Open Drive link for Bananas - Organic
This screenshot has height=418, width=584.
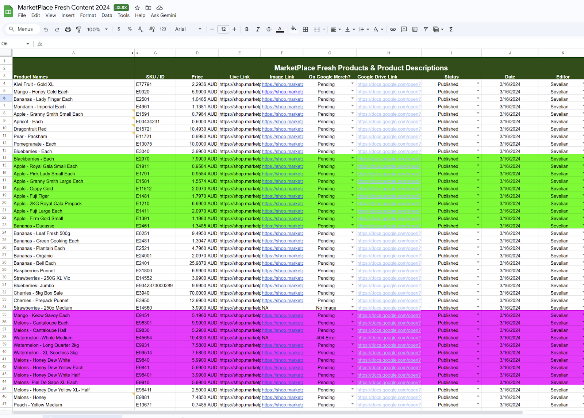coord(389,256)
